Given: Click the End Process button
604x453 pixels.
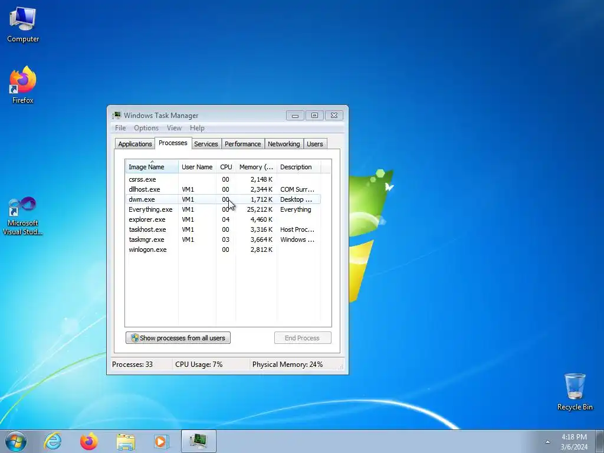Looking at the screenshot, I should [x=303, y=338].
